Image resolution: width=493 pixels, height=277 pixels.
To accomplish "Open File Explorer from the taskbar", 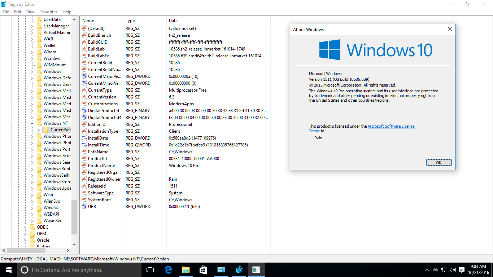I will coord(186,269).
